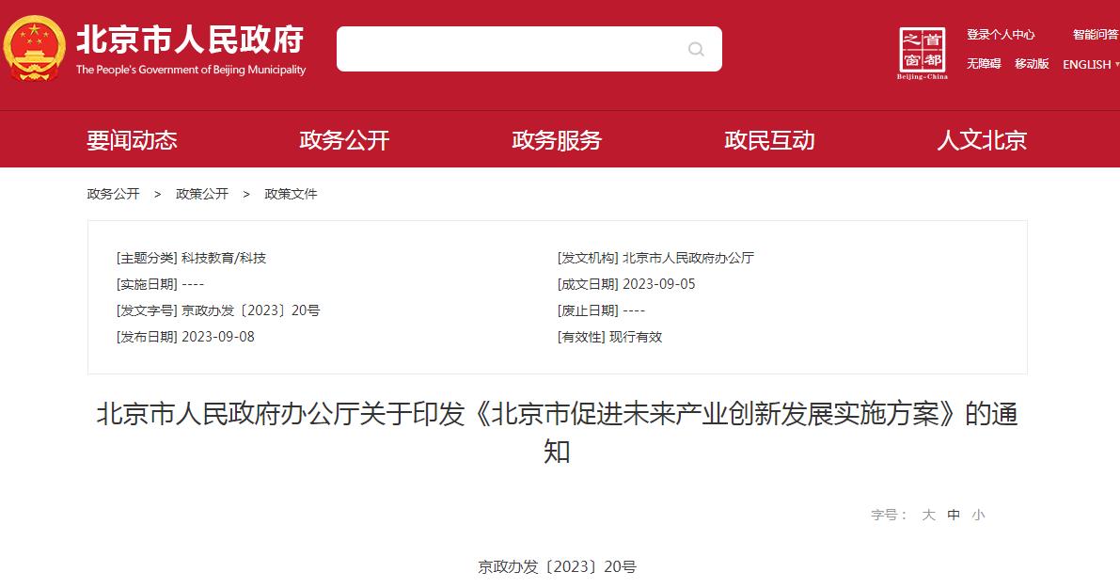Image resolution: width=1120 pixels, height=588 pixels.
Task: Select medium font size 中
Action: (954, 515)
